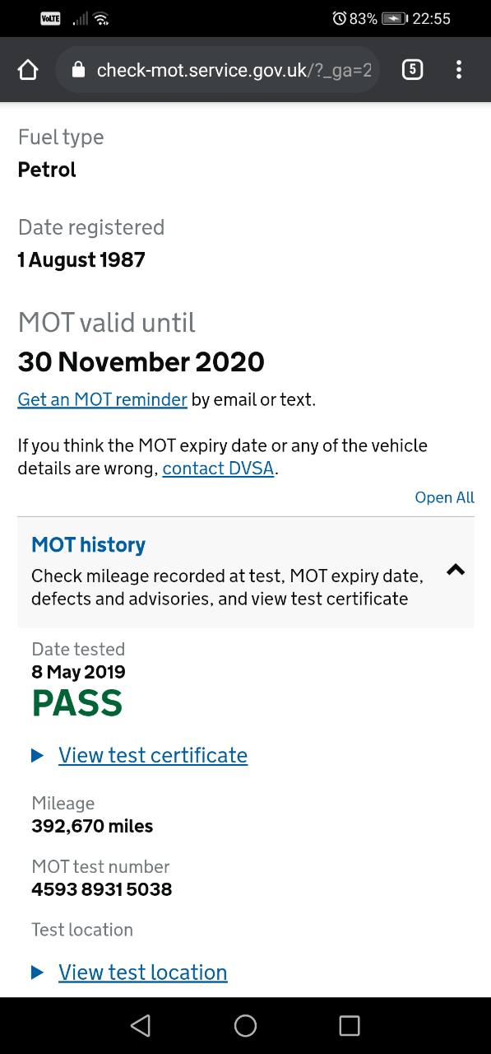Tap the Android home circle button
Image resolution: width=491 pixels, height=1054 pixels.
245,1025
